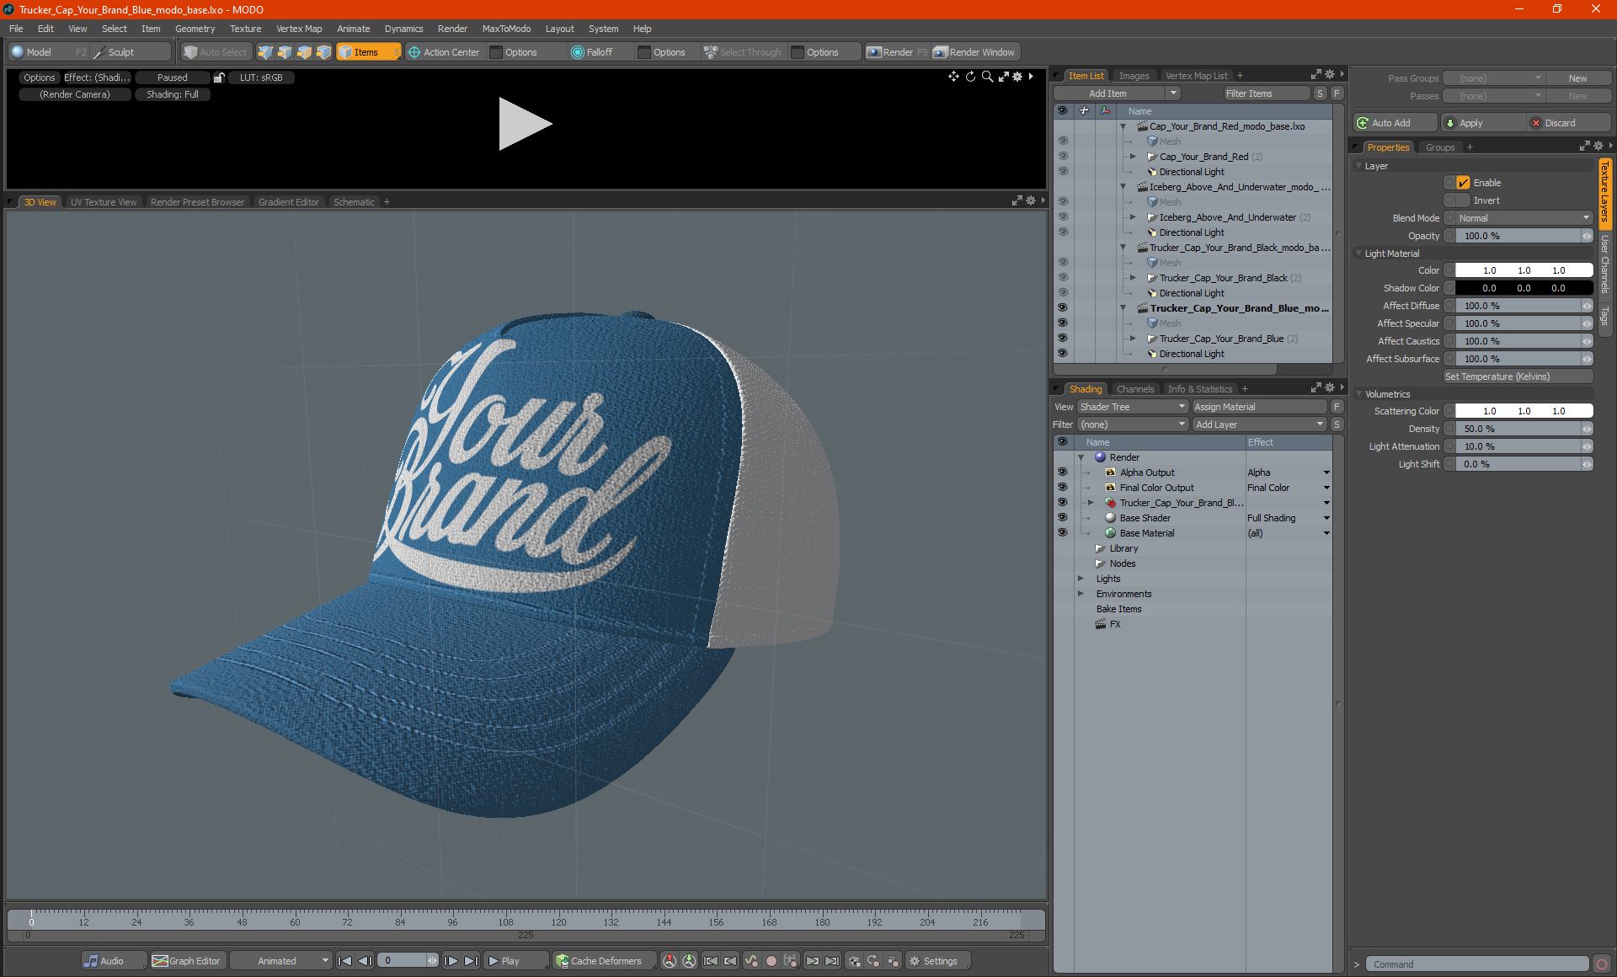Expand the Cap_Your_Brand_Red group
The width and height of the screenshot is (1617, 977).
1133,157
